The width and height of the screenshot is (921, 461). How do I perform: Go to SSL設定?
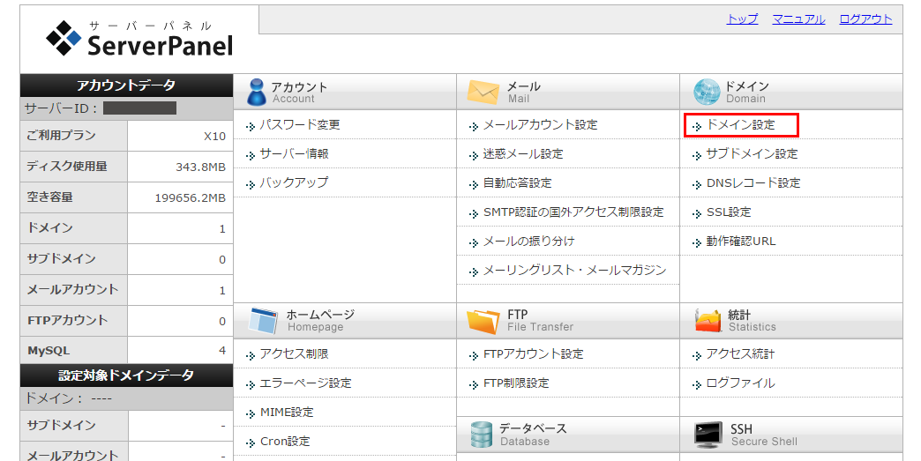coord(728,212)
